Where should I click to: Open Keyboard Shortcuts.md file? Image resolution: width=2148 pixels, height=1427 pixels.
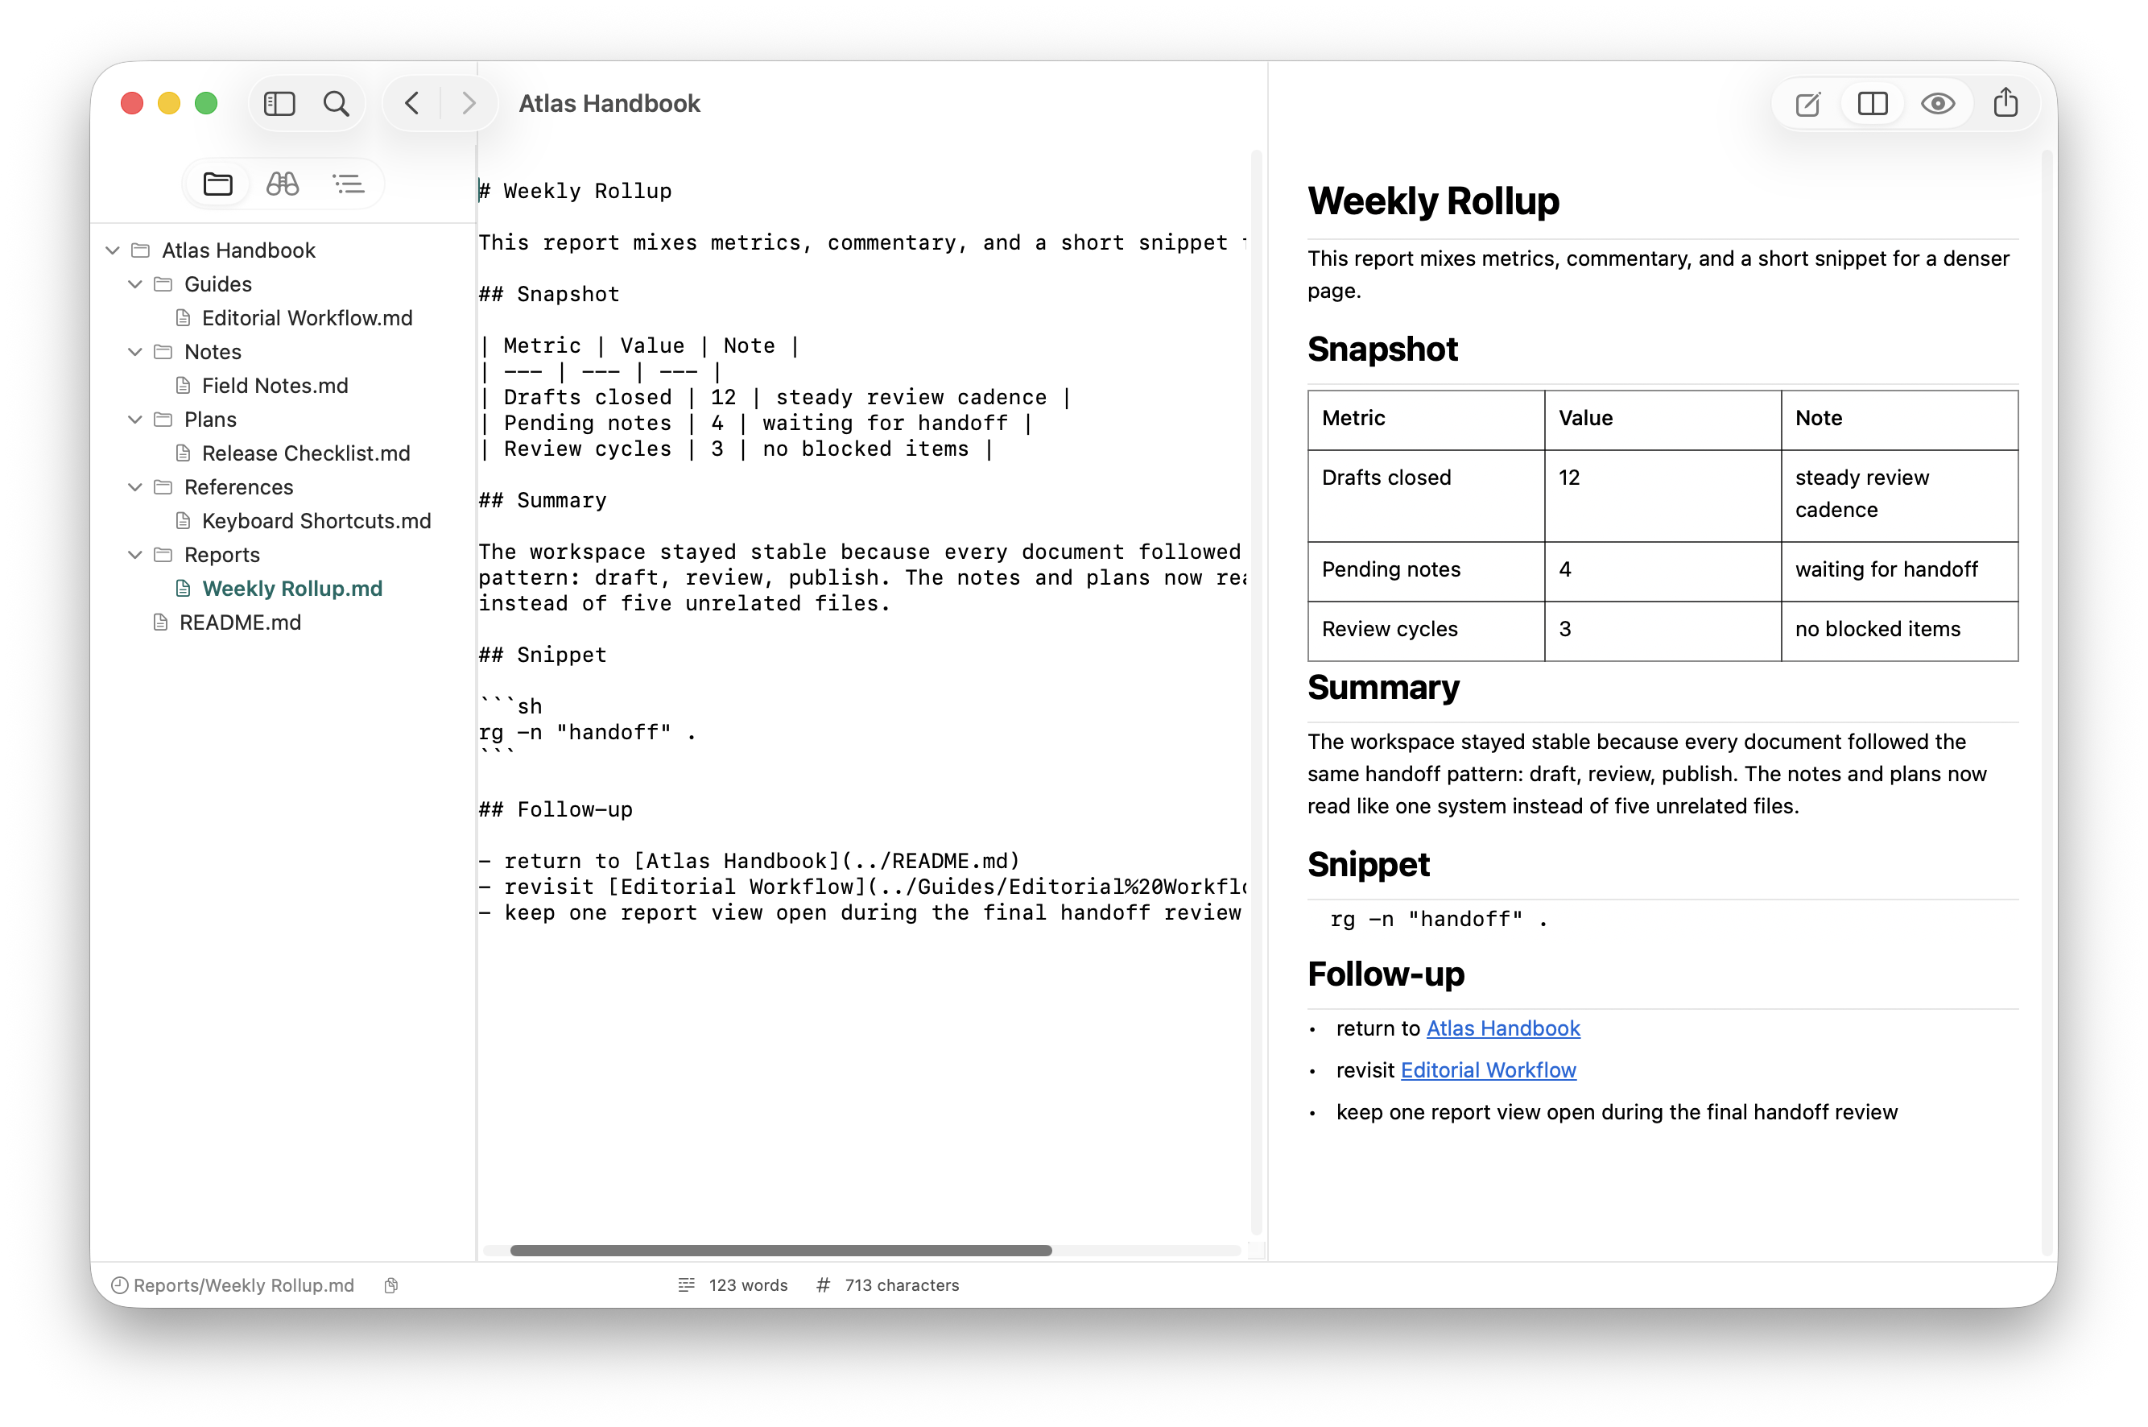click(316, 520)
